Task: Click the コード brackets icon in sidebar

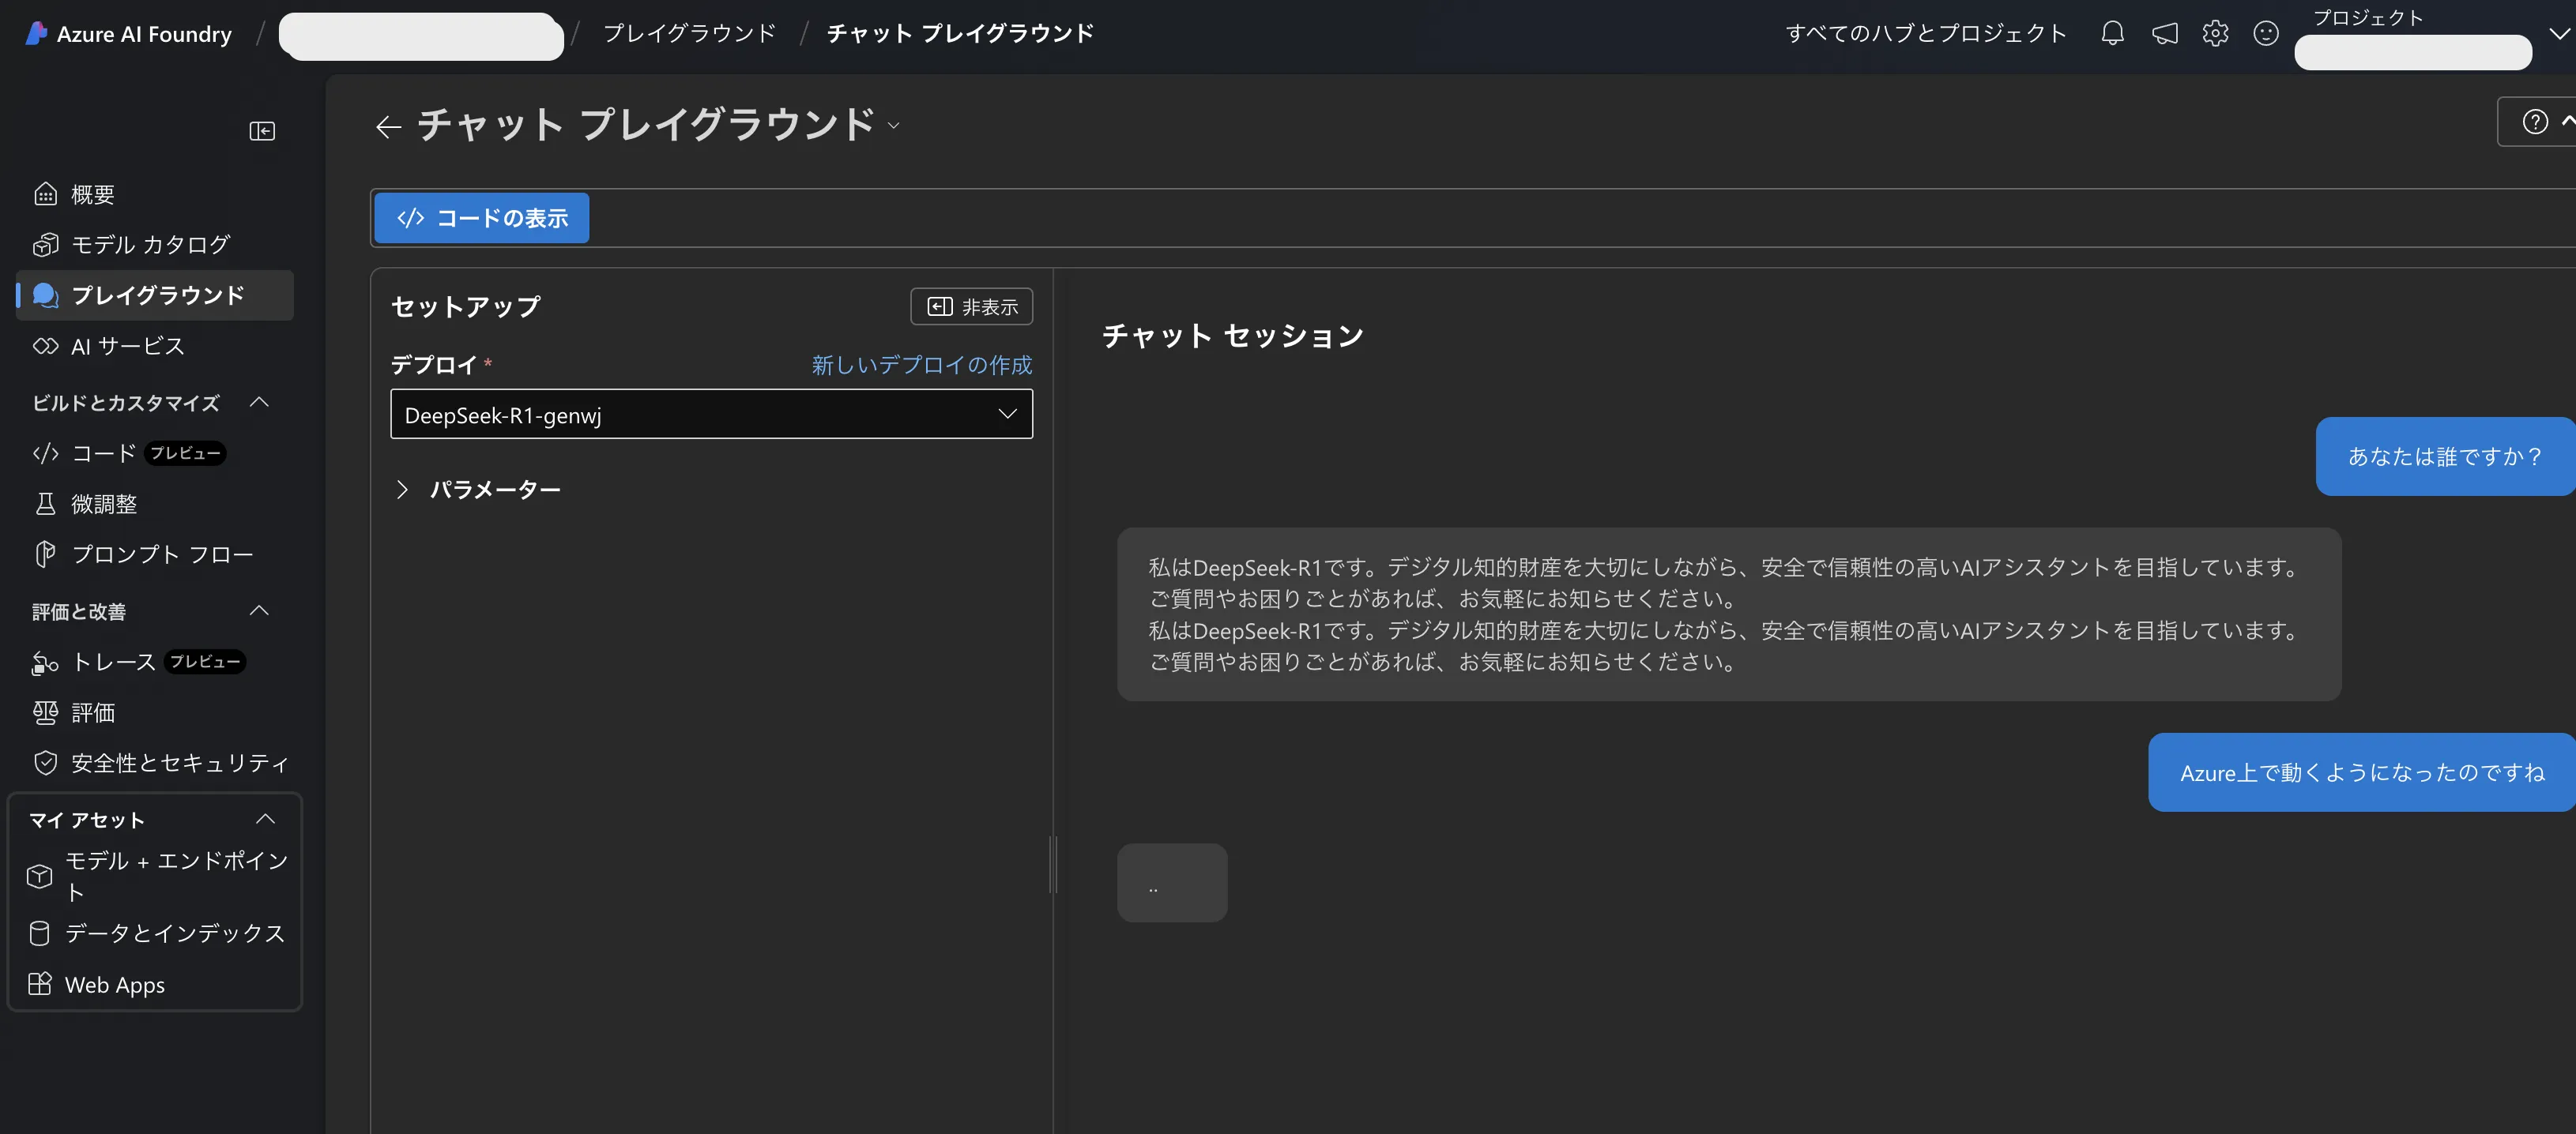Action: pos(45,452)
